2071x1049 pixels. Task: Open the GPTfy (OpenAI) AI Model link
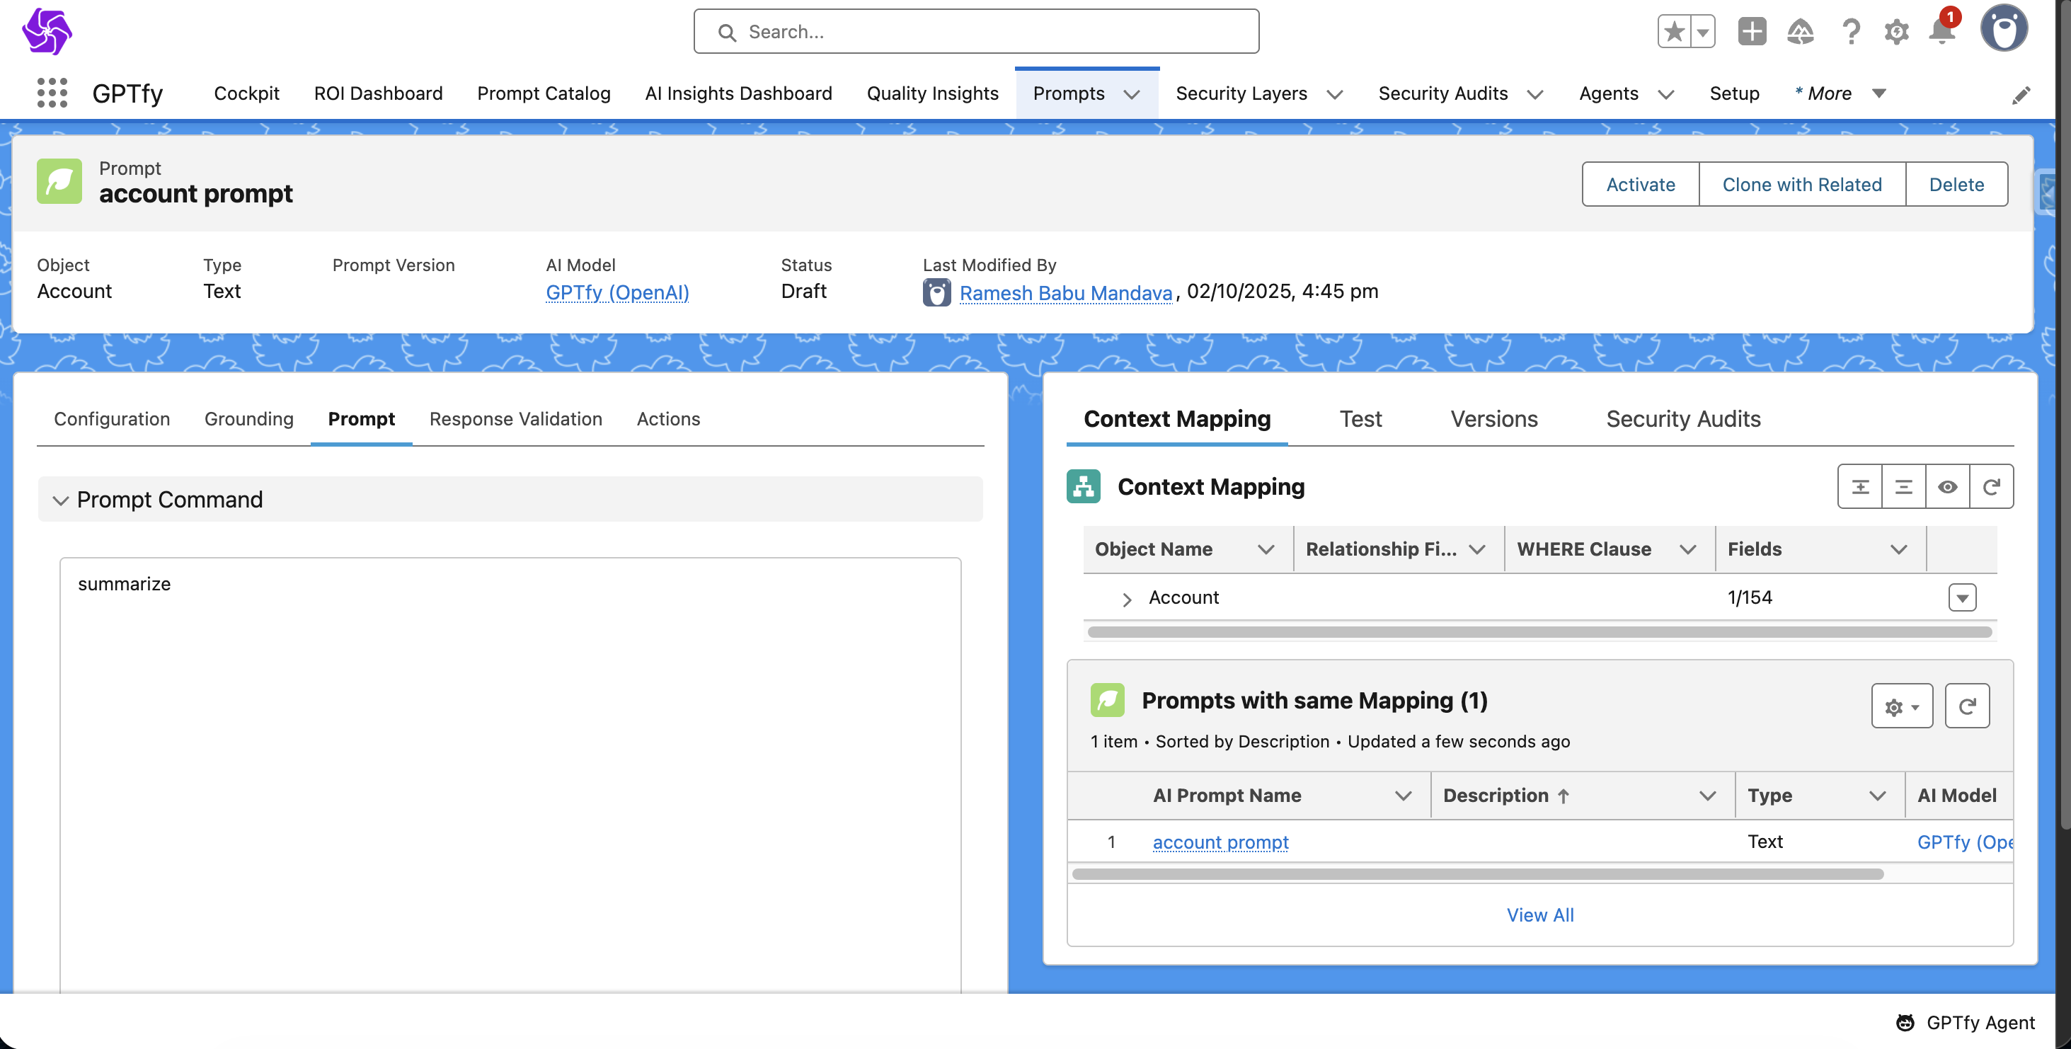point(616,292)
